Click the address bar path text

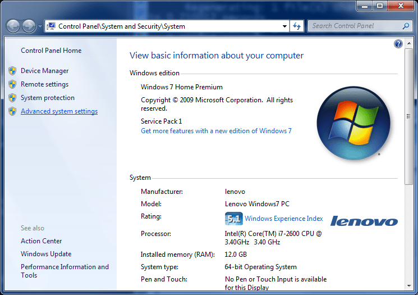pyautogui.click(x=122, y=26)
